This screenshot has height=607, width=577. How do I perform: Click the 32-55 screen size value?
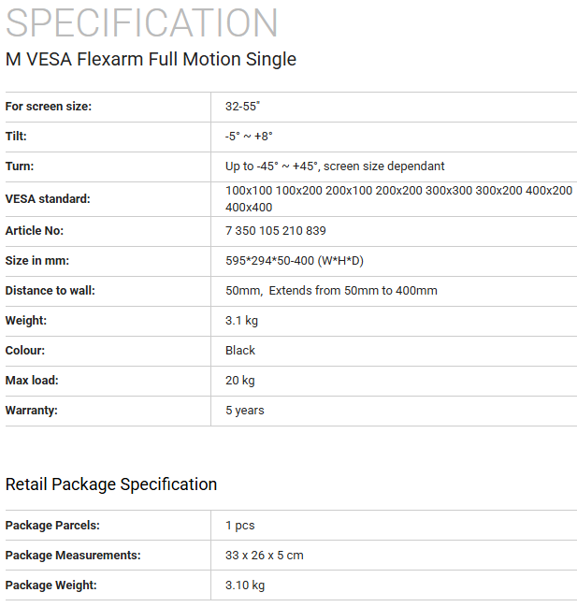tap(242, 107)
